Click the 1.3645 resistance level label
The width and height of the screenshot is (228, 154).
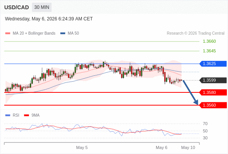(x=209, y=51)
